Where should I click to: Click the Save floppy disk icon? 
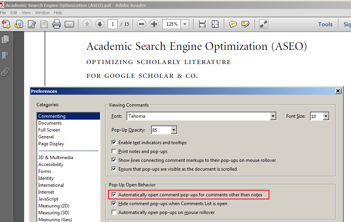pyautogui.click(x=44, y=24)
